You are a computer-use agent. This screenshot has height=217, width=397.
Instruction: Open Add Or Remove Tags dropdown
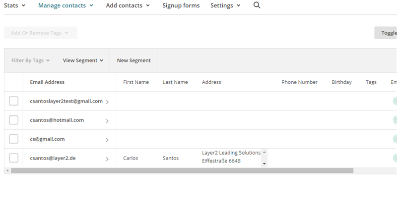pyautogui.click(x=40, y=33)
